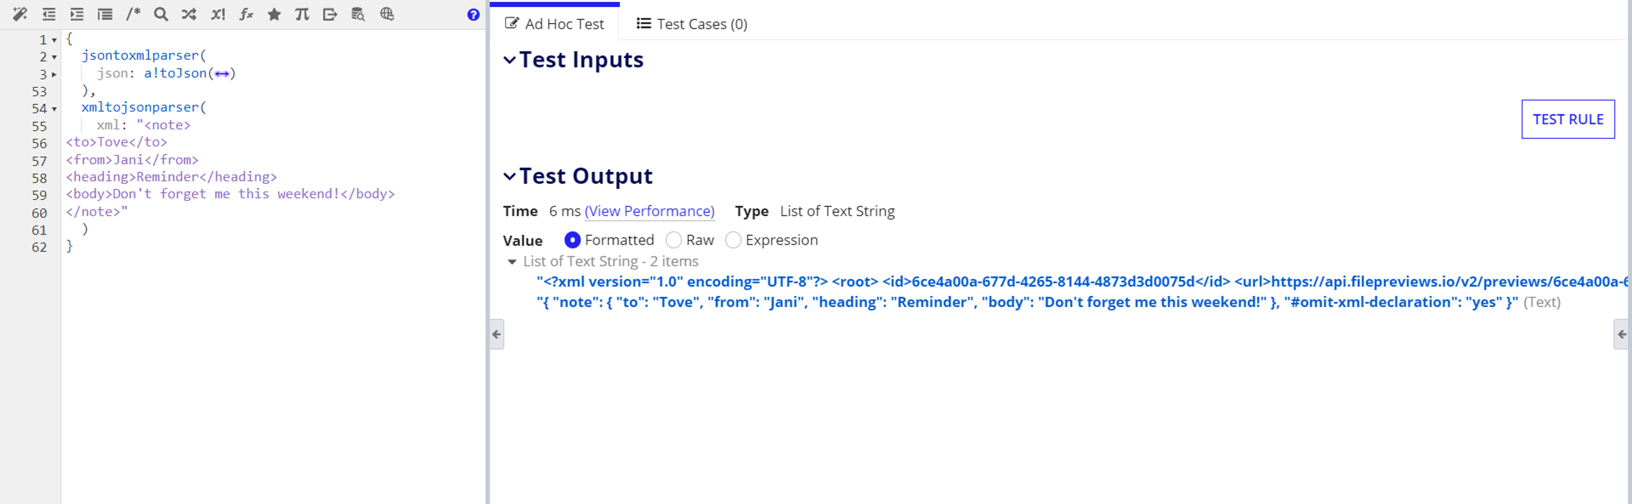Click the star icon in editor toolbar

tap(274, 14)
